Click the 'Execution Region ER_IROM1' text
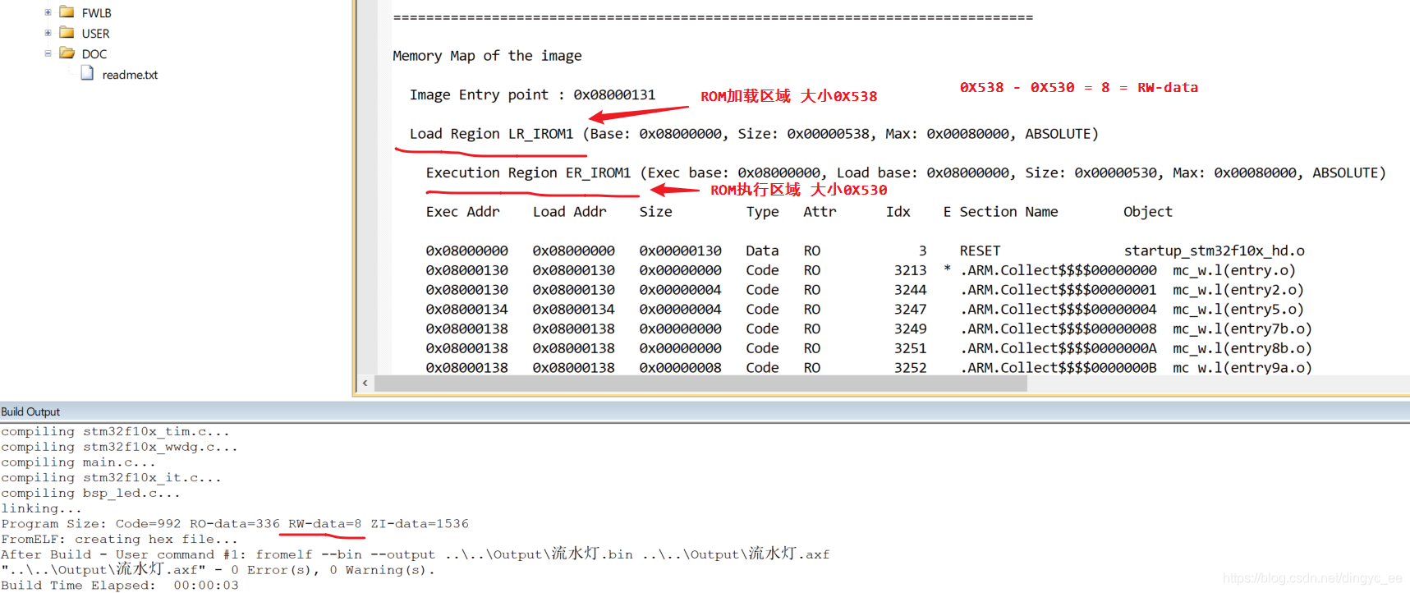The width and height of the screenshot is (1410, 593). [x=528, y=172]
